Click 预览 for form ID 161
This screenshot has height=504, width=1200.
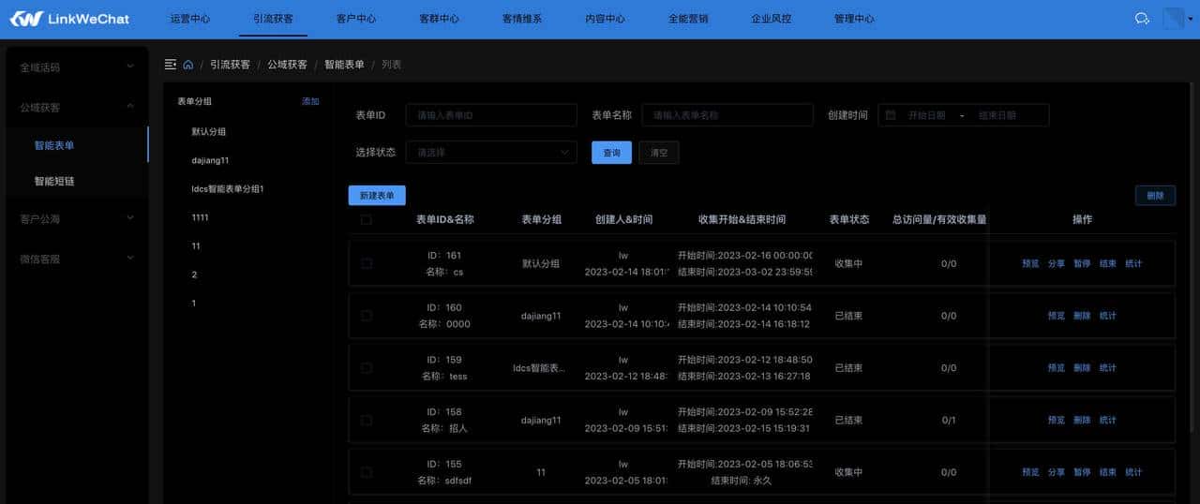(x=1030, y=264)
